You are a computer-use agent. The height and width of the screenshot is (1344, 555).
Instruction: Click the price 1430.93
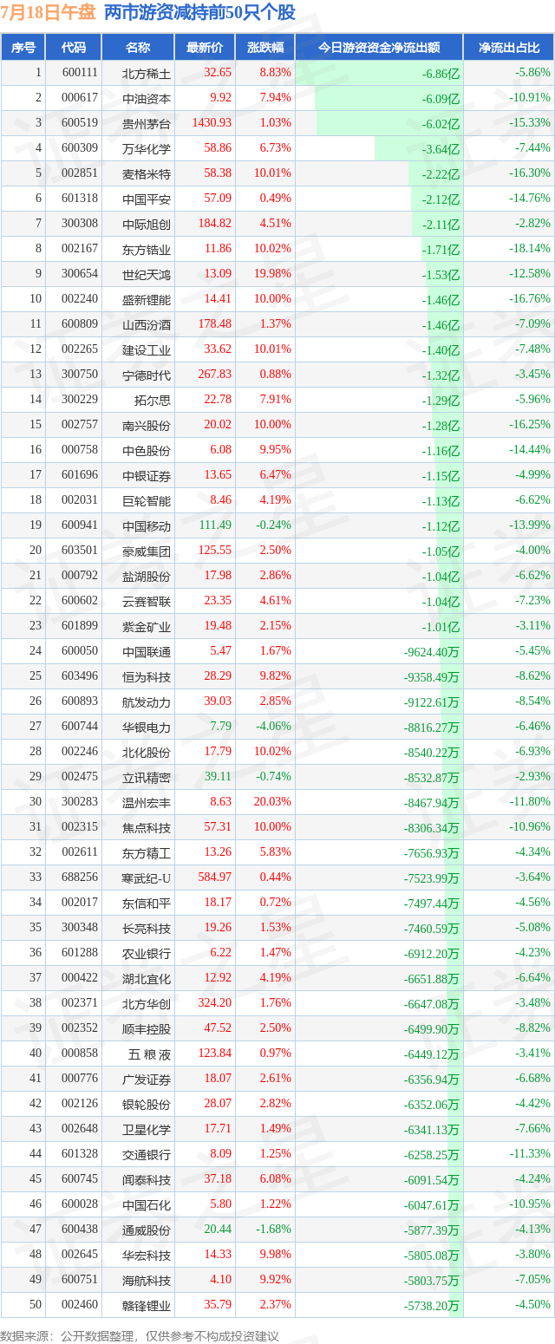[211, 123]
